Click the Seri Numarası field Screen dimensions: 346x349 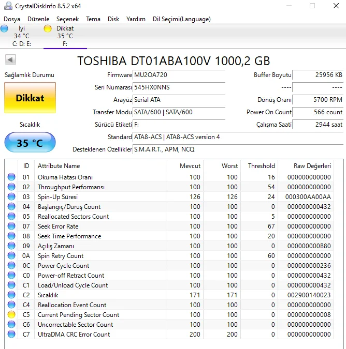(x=179, y=87)
